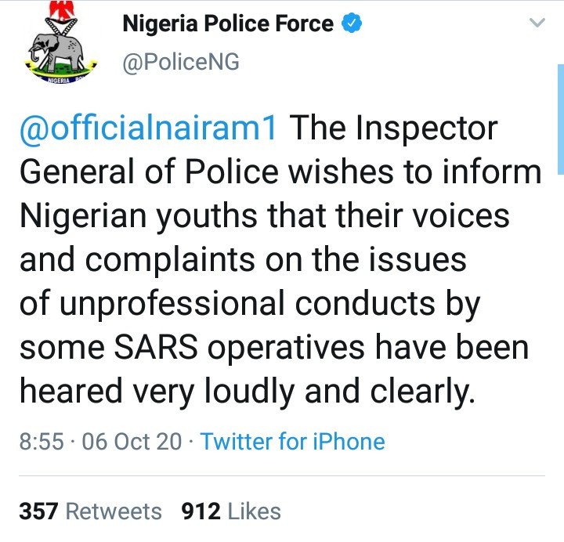Image resolution: width=564 pixels, height=542 pixels.
Task: Visit the @PoliceNG handle
Action: [181, 63]
